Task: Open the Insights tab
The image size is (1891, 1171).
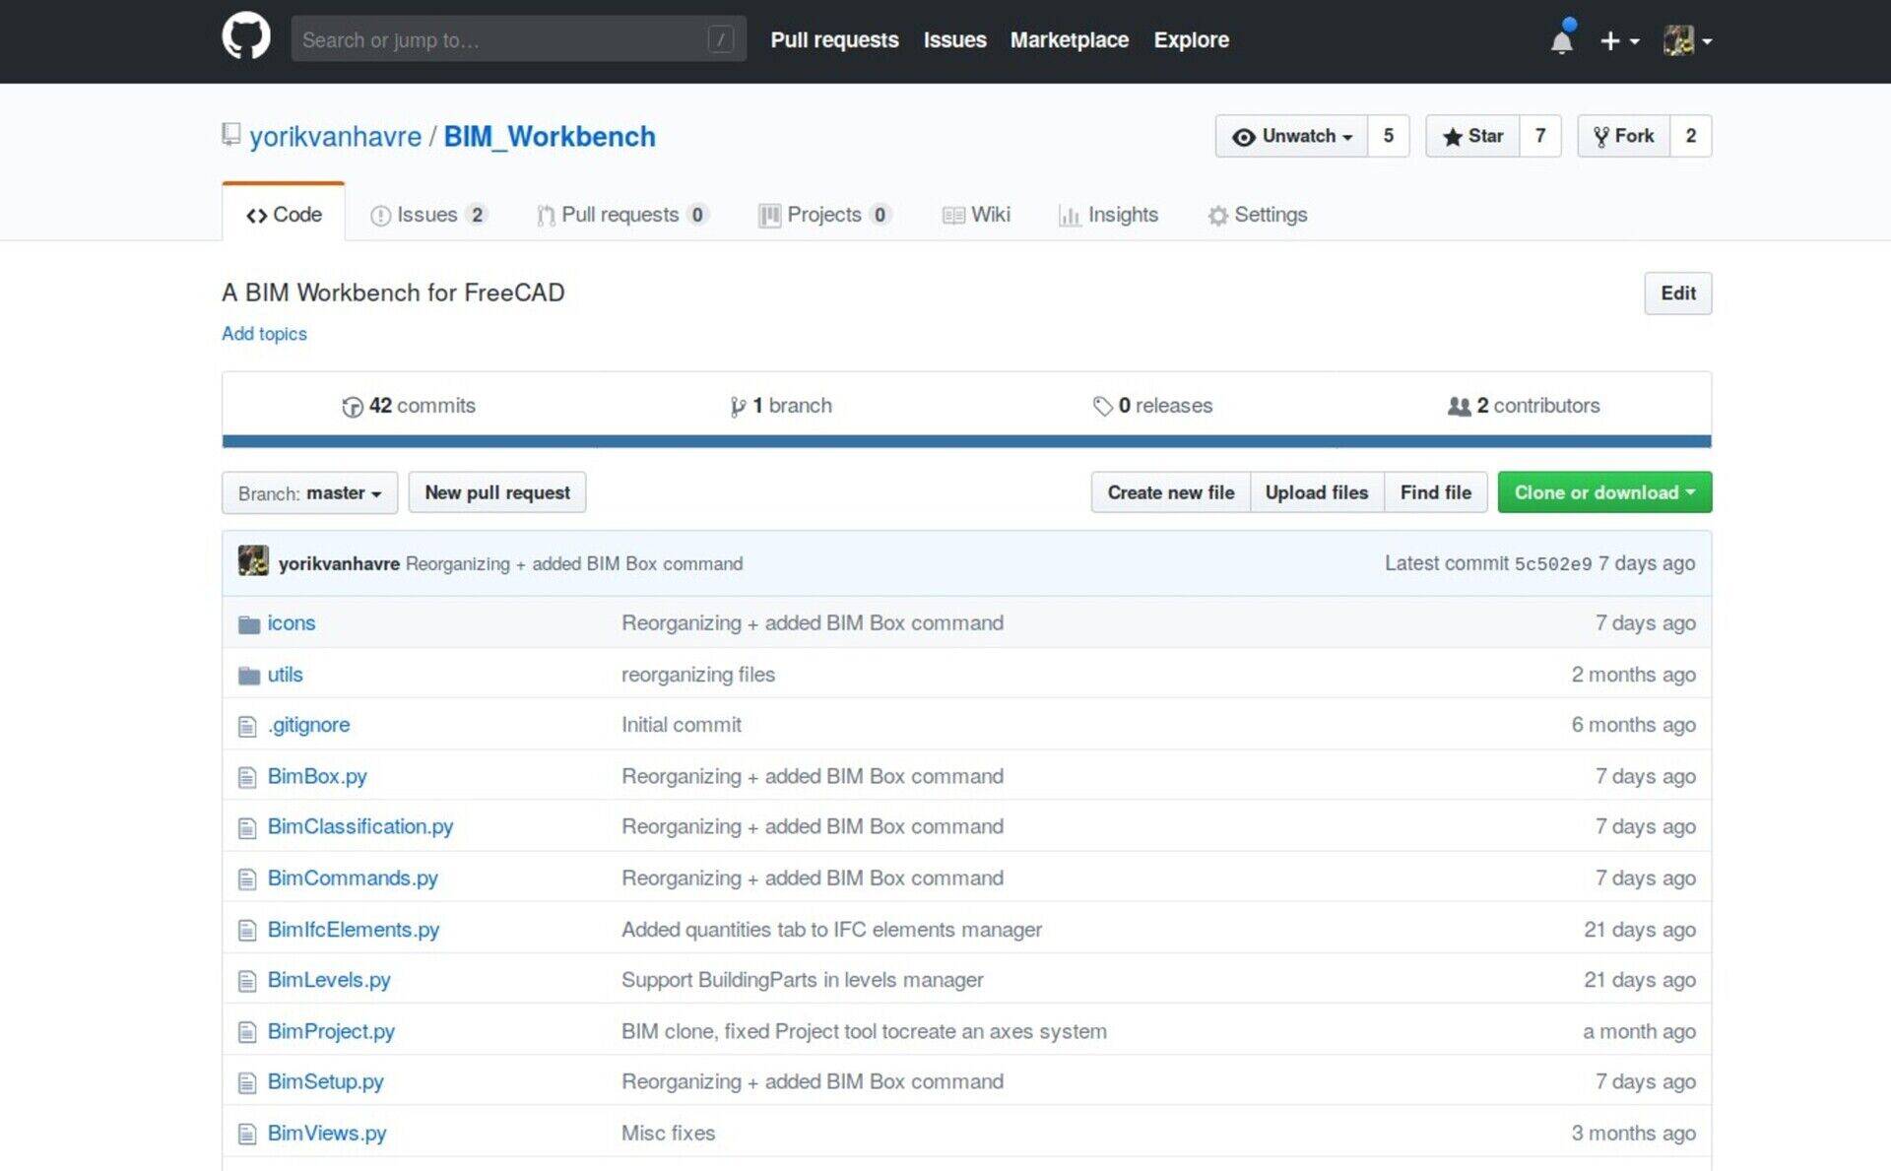Action: (x=1108, y=215)
